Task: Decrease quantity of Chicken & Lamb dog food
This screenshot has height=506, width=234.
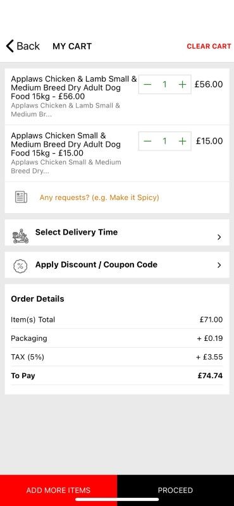Action: (x=147, y=85)
